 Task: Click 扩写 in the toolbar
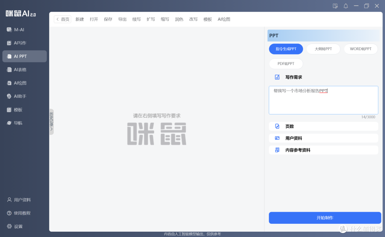tap(151, 19)
